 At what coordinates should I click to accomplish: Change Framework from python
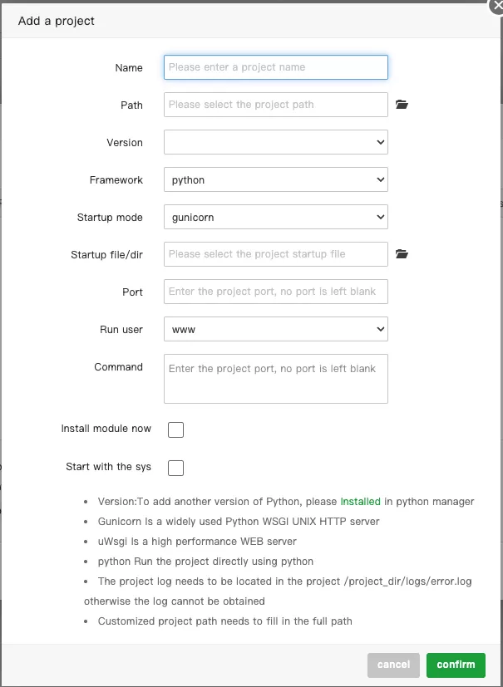click(275, 179)
